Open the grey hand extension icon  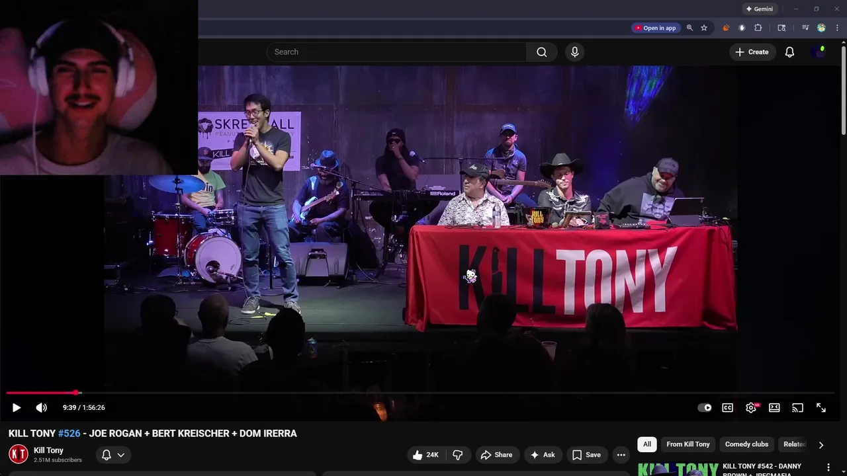point(742,28)
